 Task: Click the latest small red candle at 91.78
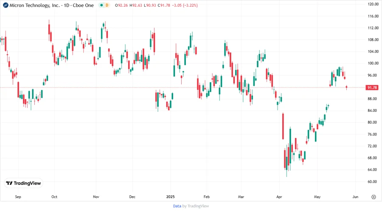pyautogui.click(x=346, y=87)
